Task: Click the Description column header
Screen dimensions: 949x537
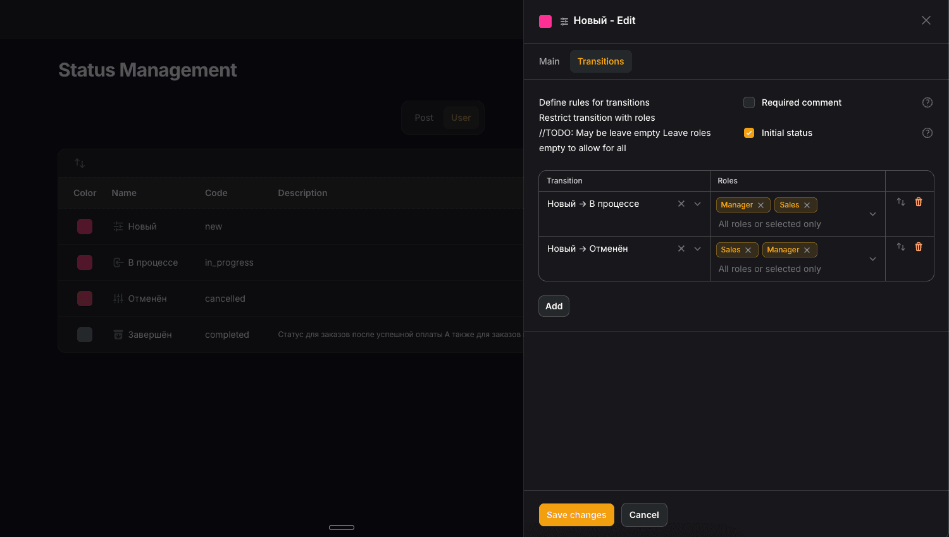Action: point(302,193)
